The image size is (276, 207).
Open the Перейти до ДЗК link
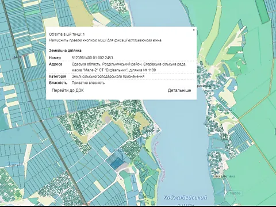[68, 90]
